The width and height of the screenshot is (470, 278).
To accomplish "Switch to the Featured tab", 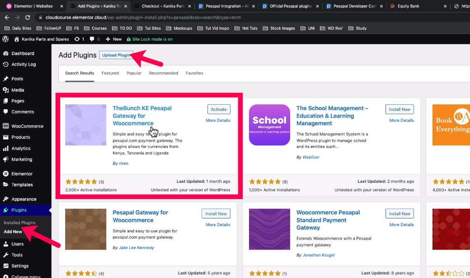I will [x=110, y=73].
